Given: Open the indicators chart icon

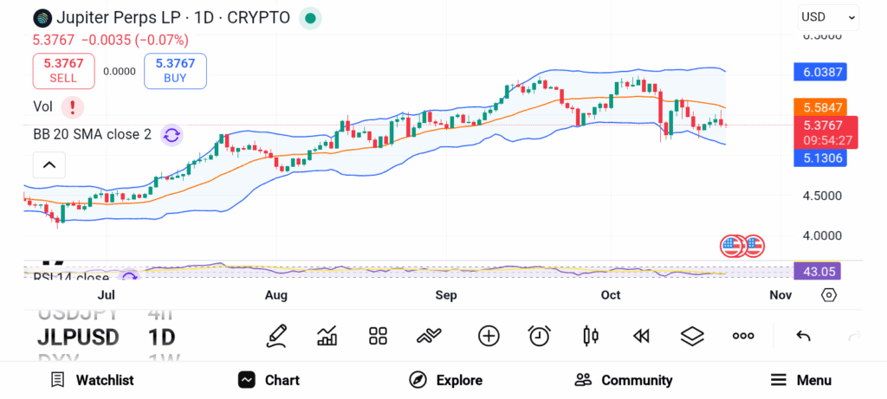Looking at the screenshot, I should tap(327, 336).
